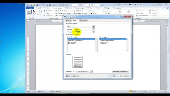Open the Sauts de pages dropdown
The width and height of the screenshot is (170, 96).
tap(62, 11)
